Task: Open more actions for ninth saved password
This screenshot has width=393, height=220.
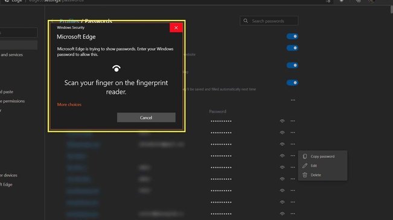Action: pyautogui.click(x=293, y=214)
